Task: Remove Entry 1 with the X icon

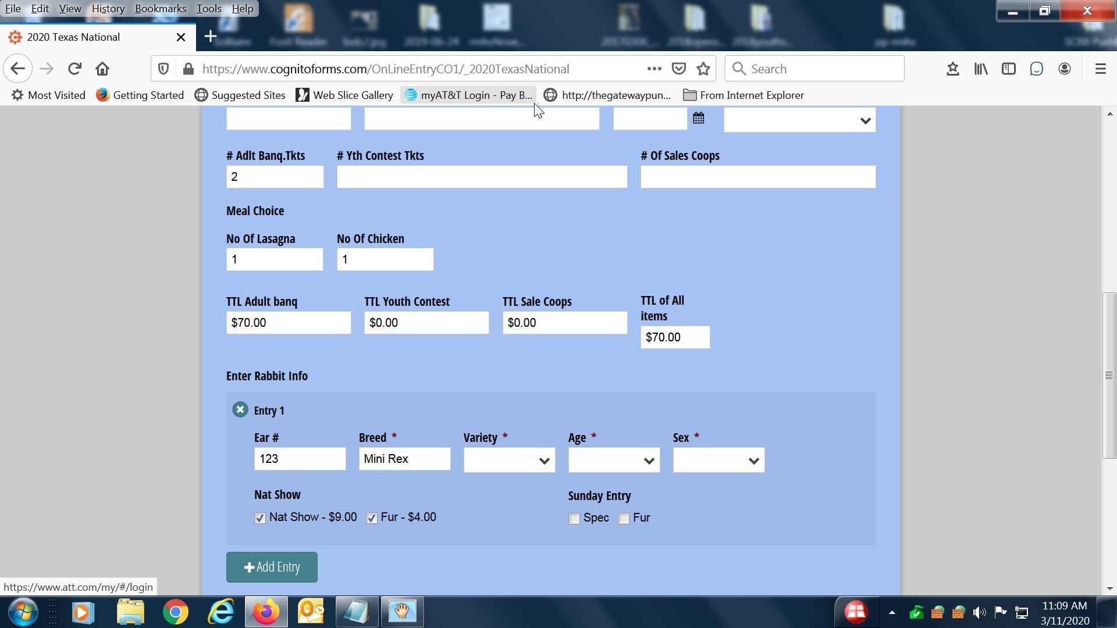Action: pos(240,410)
